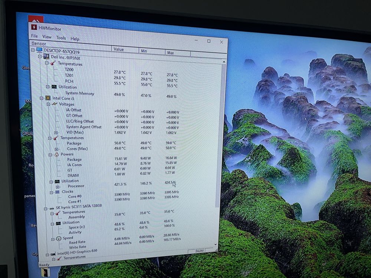Select the System Agent Offset row
Screen dimensions: 371x278
(84, 127)
